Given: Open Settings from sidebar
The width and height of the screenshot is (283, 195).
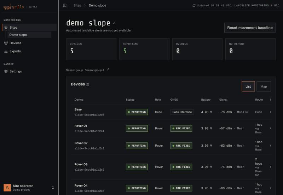Looking at the screenshot, I should (29, 71).
